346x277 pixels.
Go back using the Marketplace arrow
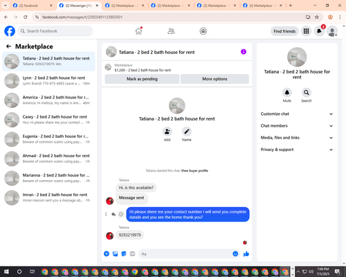[8, 46]
